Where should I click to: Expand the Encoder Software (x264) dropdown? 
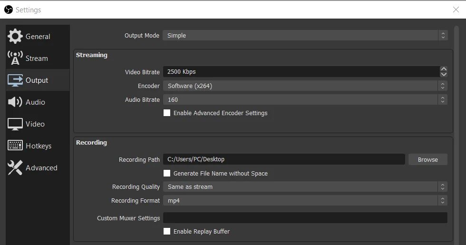click(305, 86)
